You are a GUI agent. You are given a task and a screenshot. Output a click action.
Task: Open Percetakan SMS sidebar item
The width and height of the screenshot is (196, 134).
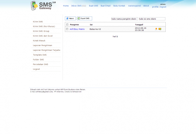[x=41, y=64]
